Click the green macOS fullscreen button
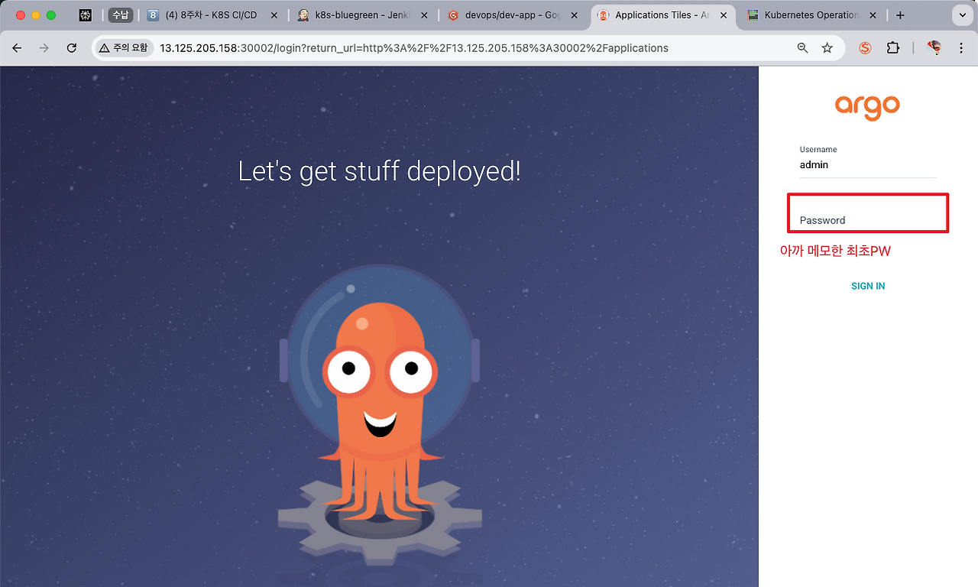Screen dimensions: 978x587 pyautogui.click(x=51, y=15)
